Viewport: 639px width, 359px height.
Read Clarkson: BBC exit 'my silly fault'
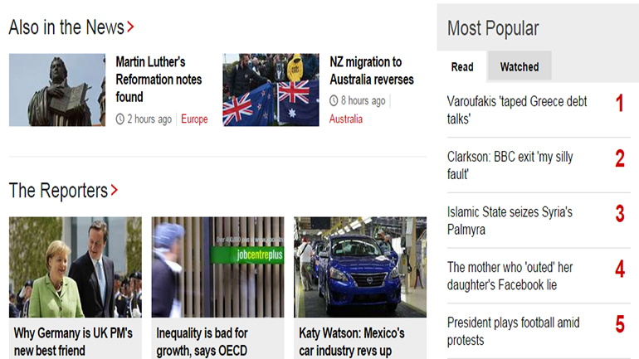click(510, 165)
